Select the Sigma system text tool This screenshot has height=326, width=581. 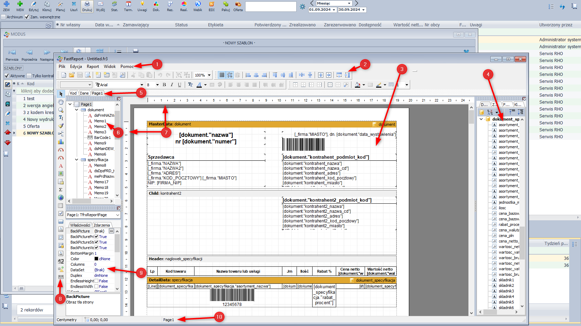(x=61, y=190)
